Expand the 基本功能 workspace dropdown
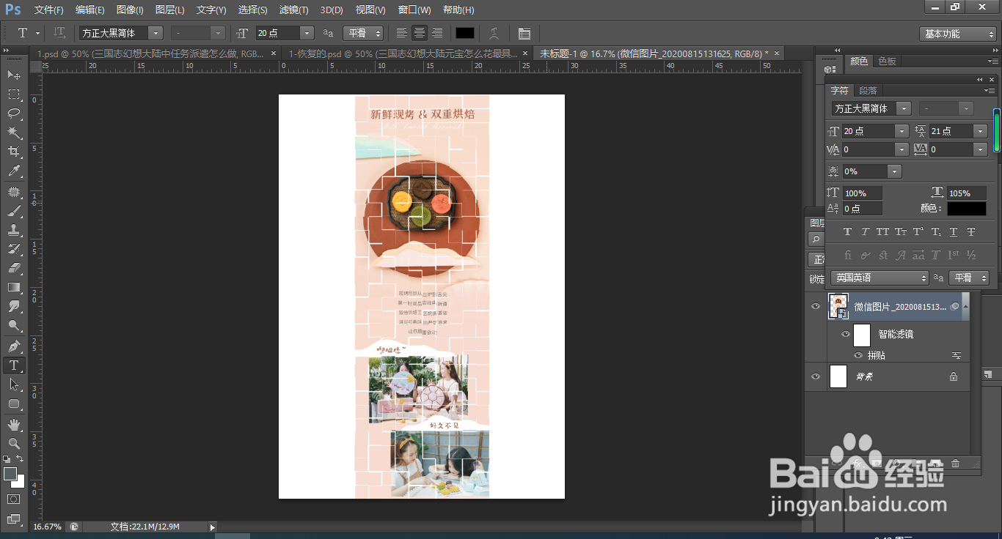The height and width of the screenshot is (539, 1002). [x=958, y=34]
